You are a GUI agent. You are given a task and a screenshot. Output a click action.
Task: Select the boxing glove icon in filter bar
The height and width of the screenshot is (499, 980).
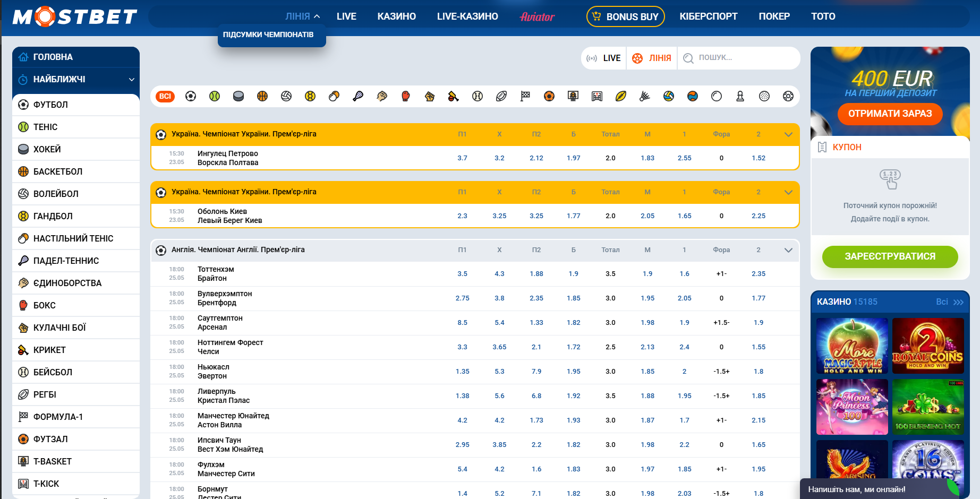tap(406, 96)
